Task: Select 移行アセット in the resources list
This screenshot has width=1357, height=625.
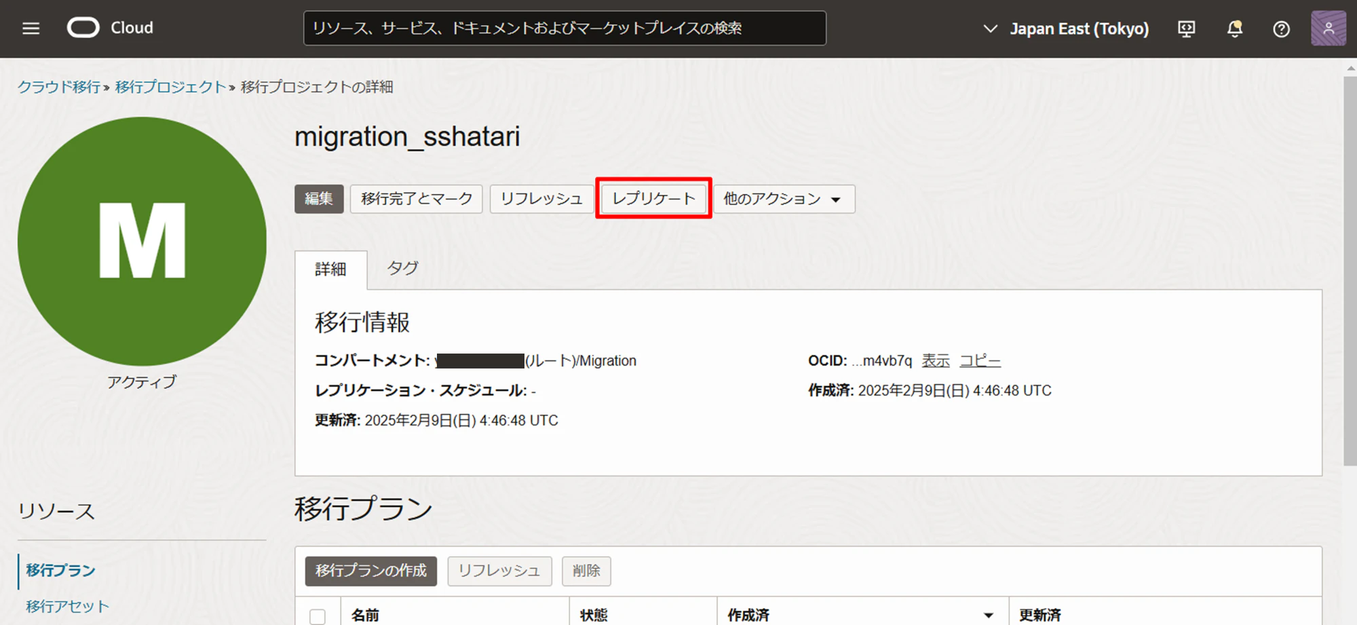Action: coord(67,607)
